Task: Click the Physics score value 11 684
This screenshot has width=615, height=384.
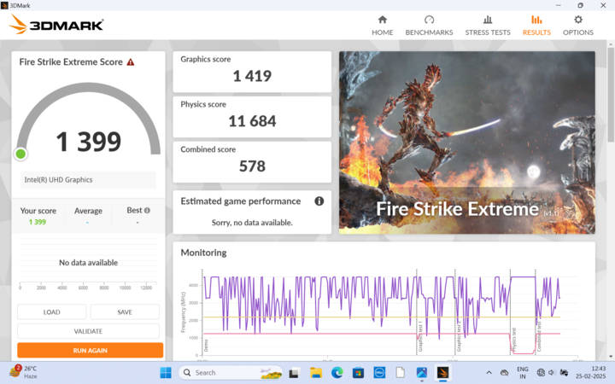Action: [252, 121]
